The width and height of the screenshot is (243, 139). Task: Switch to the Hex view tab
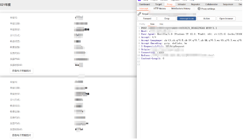tap(161, 24)
